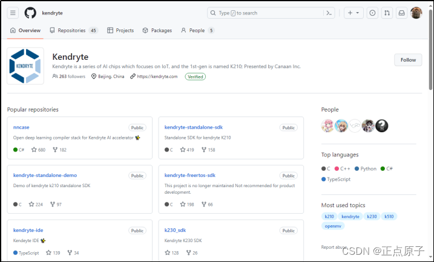This screenshot has height=262, width=434.
Task: Click the Beijing, China location text
Action: click(111, 77)
